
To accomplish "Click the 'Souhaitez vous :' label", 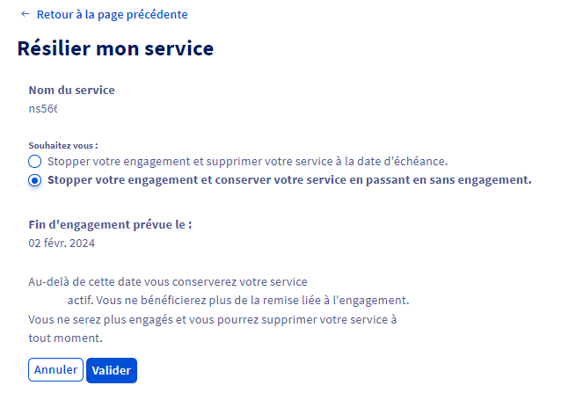I will tap(63, 144).
